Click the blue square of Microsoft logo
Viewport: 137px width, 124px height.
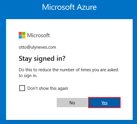click(x=20, y=37)
